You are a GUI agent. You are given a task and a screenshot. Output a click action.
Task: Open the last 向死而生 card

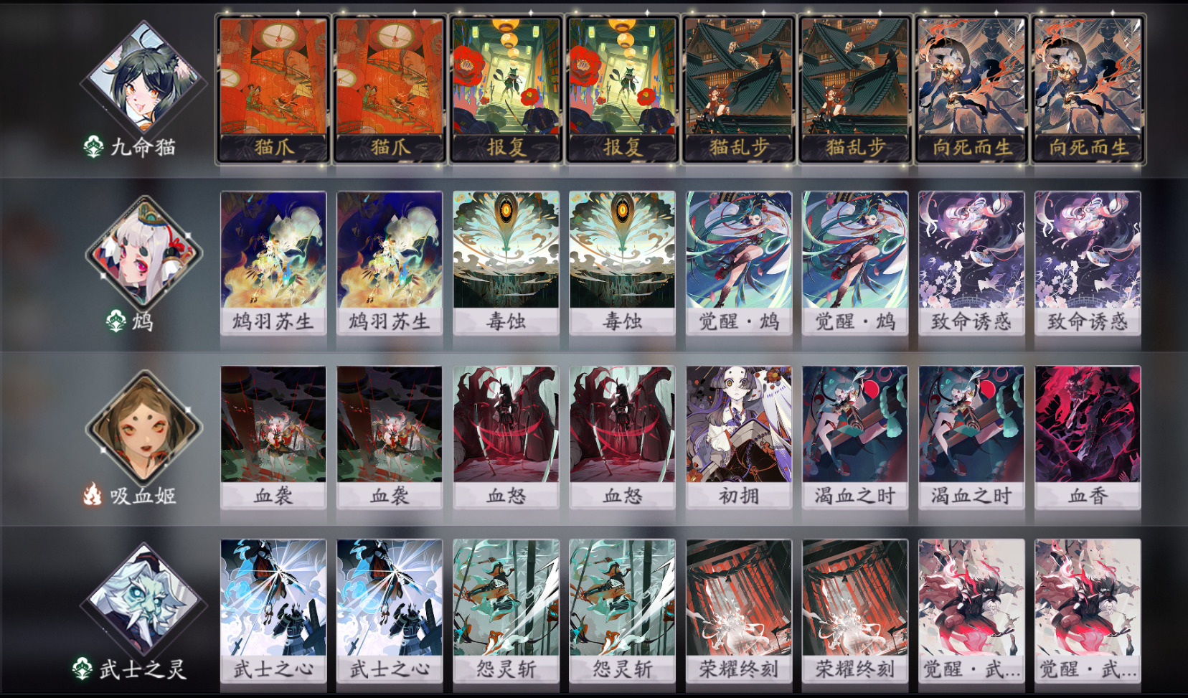click(x=1088, y=90)
